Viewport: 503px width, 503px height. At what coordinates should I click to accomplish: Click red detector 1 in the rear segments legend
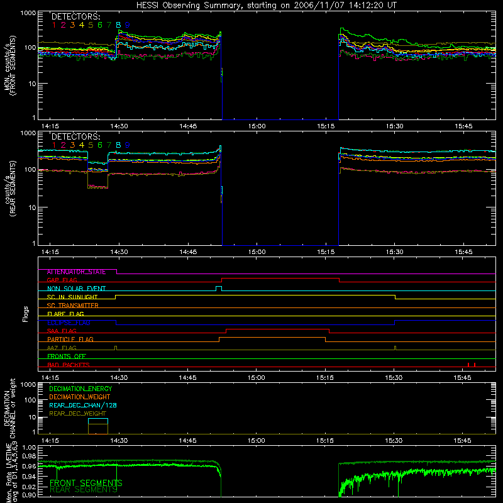click(54, 145)
